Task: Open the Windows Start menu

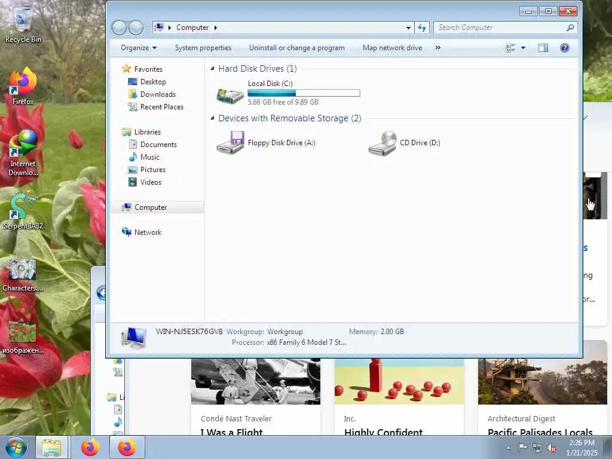Action: coord(16,447)
